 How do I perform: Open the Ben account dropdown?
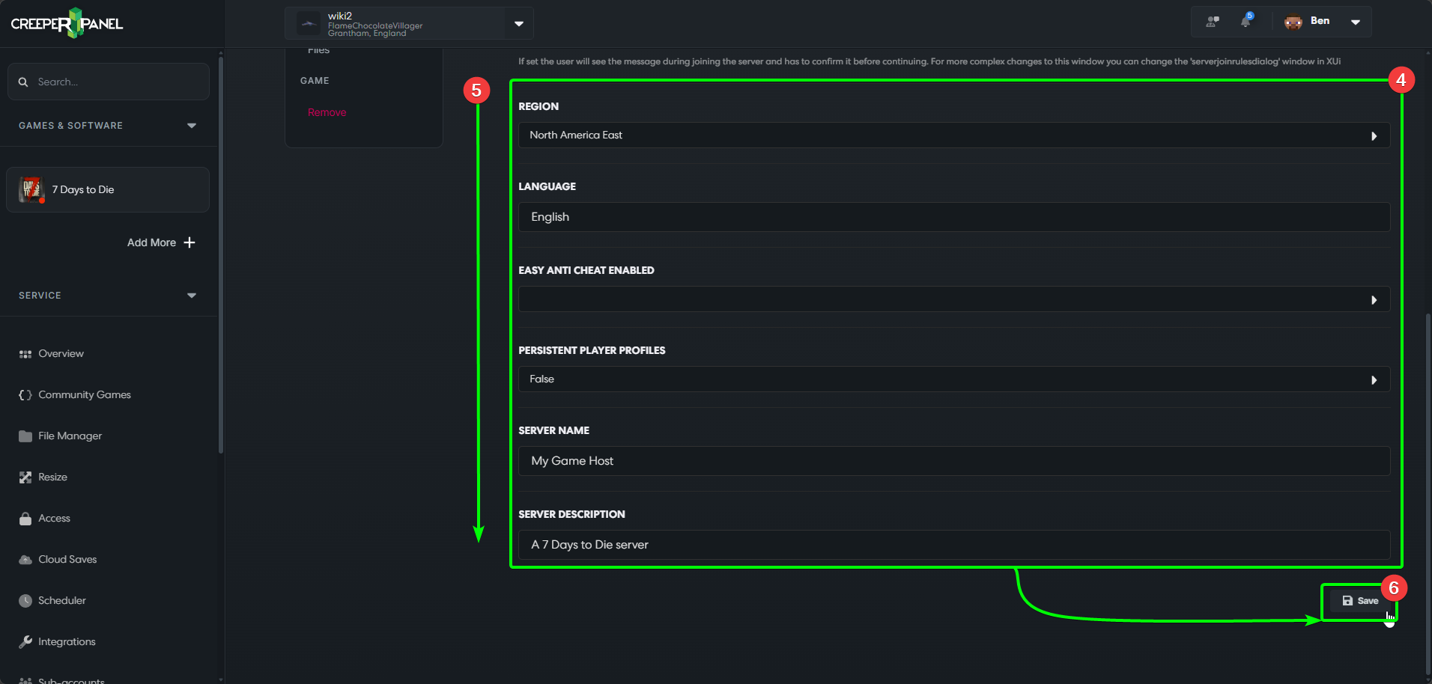[1356, 21]
